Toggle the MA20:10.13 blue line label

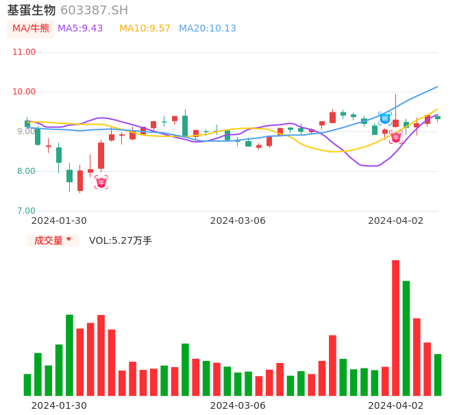(208, 29)
